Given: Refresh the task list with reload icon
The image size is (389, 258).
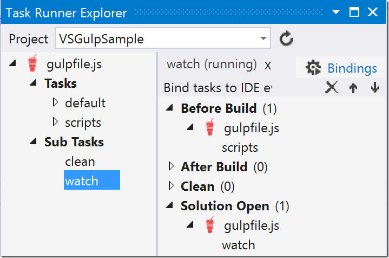Looking at the screenshot, I should (286, 38).
